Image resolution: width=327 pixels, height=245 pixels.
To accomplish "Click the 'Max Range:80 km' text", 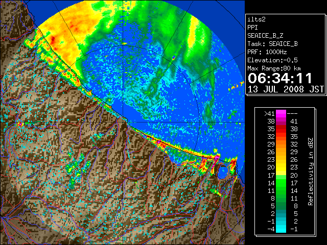I will pos(274,68).
